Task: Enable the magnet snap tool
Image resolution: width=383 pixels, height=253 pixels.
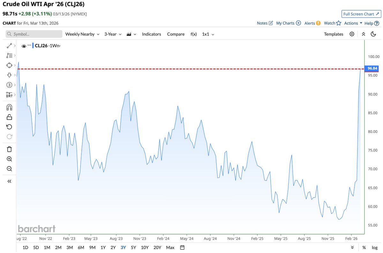Action: click(x=9, y=107)
